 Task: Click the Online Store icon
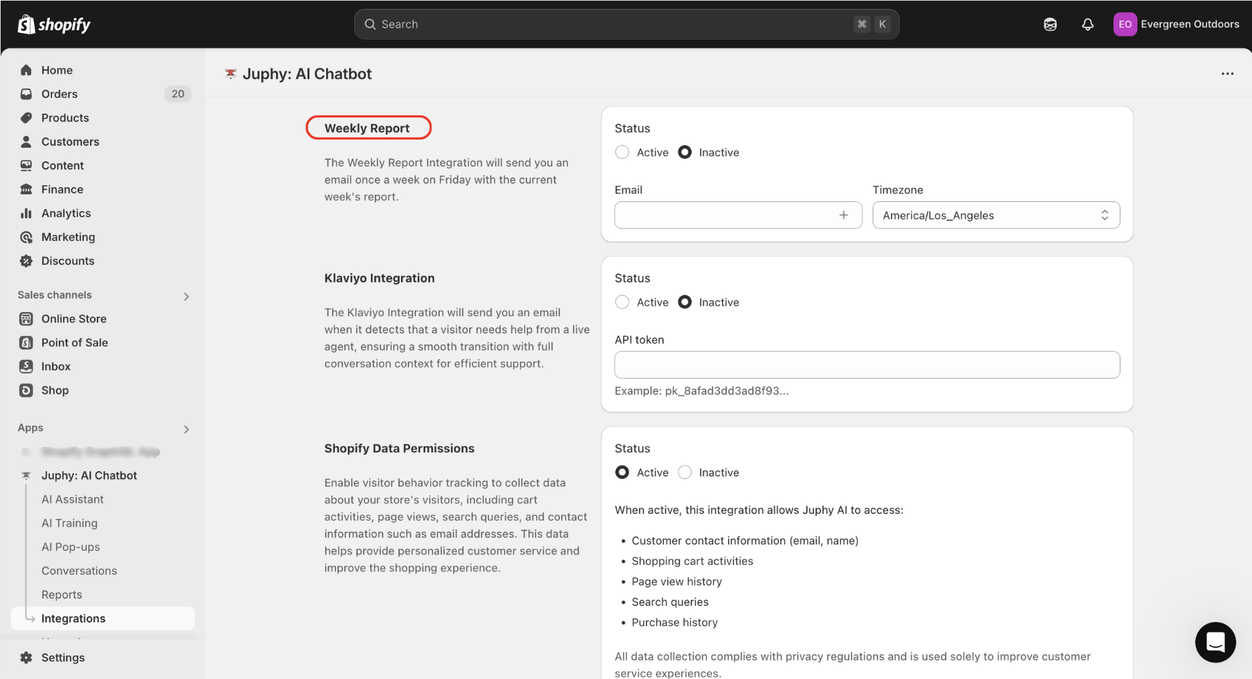point(26,319)
